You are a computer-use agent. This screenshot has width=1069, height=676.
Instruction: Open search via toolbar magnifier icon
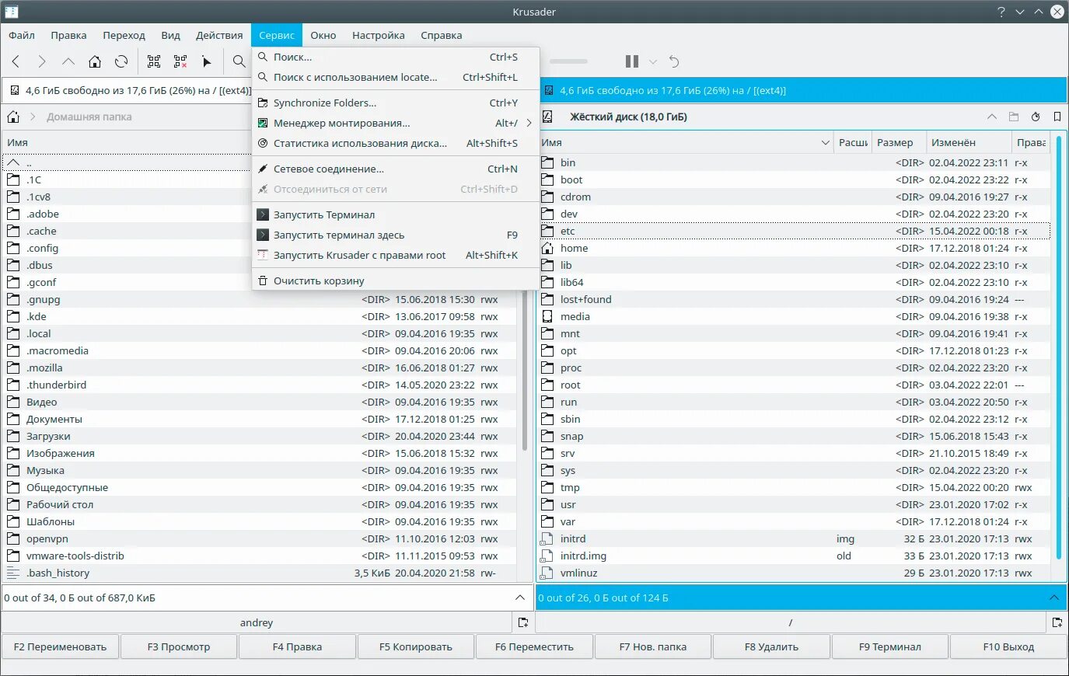tap(239, 61)
